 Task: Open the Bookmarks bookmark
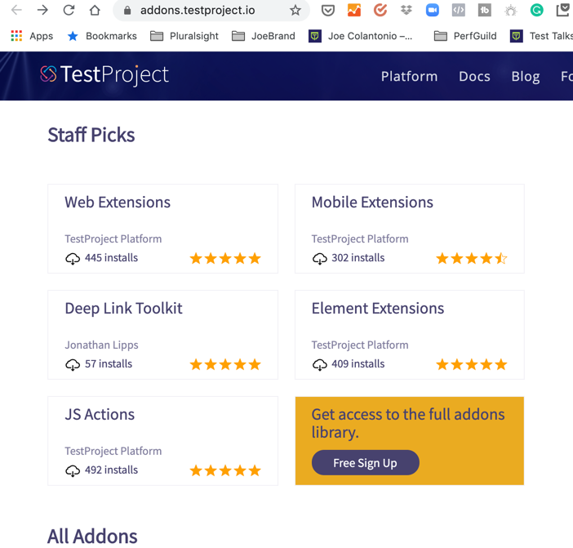point(102,36)
